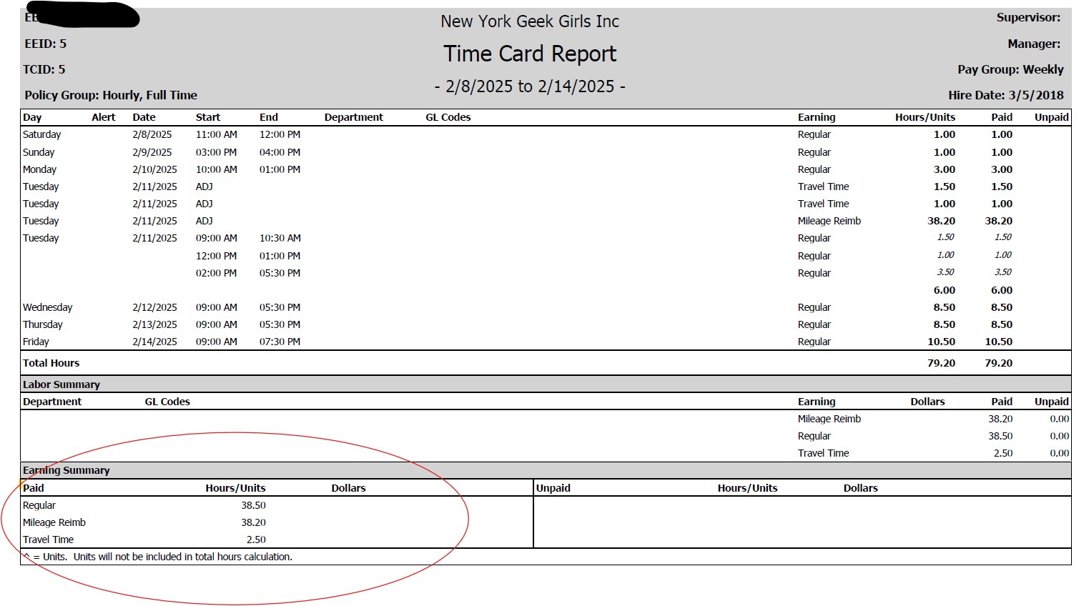1079x606 pixels.
Task: Click the Hire Date 3/5/2018 text
Action: (x=1005, y=95)
